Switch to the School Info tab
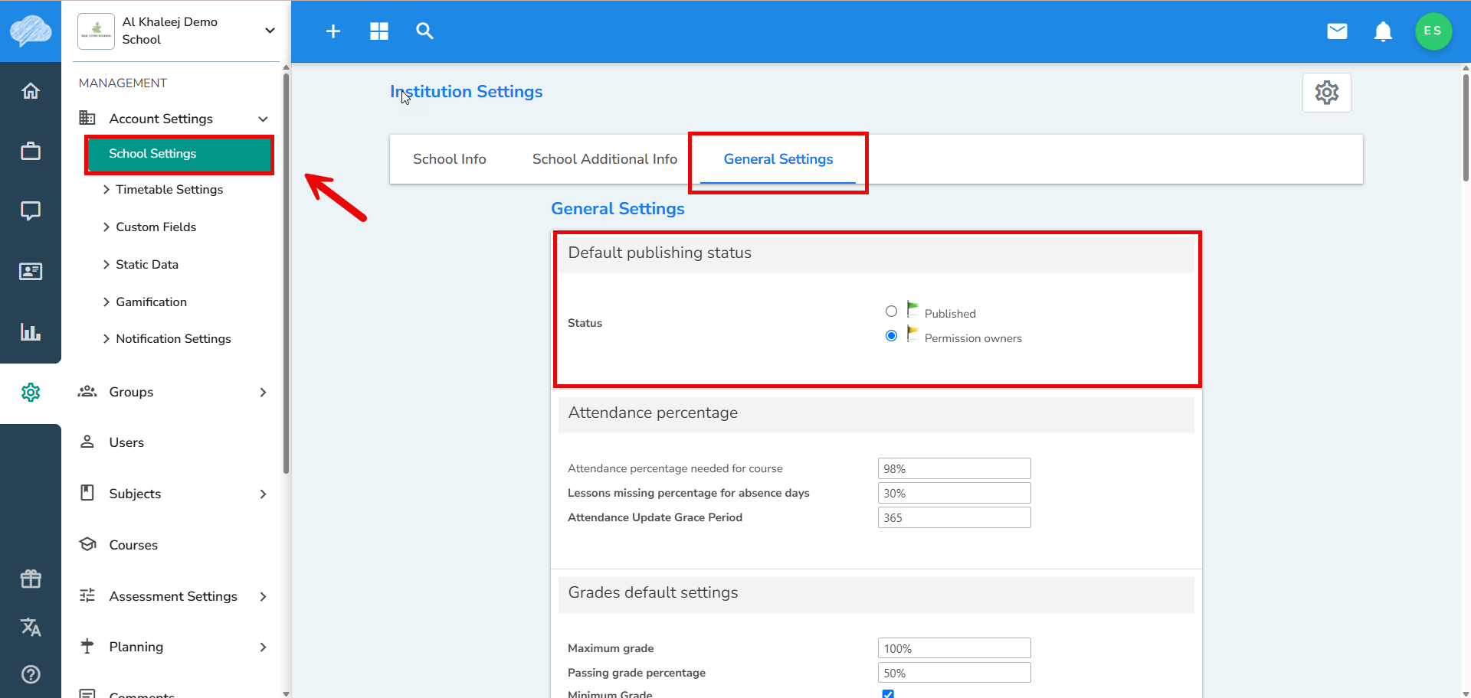The height and width of the screenshot is (698, 1471). pos(450,159)
